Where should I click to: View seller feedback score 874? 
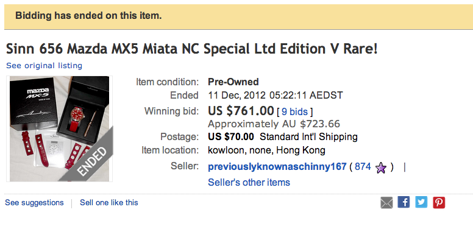click(x=363, y=166)
